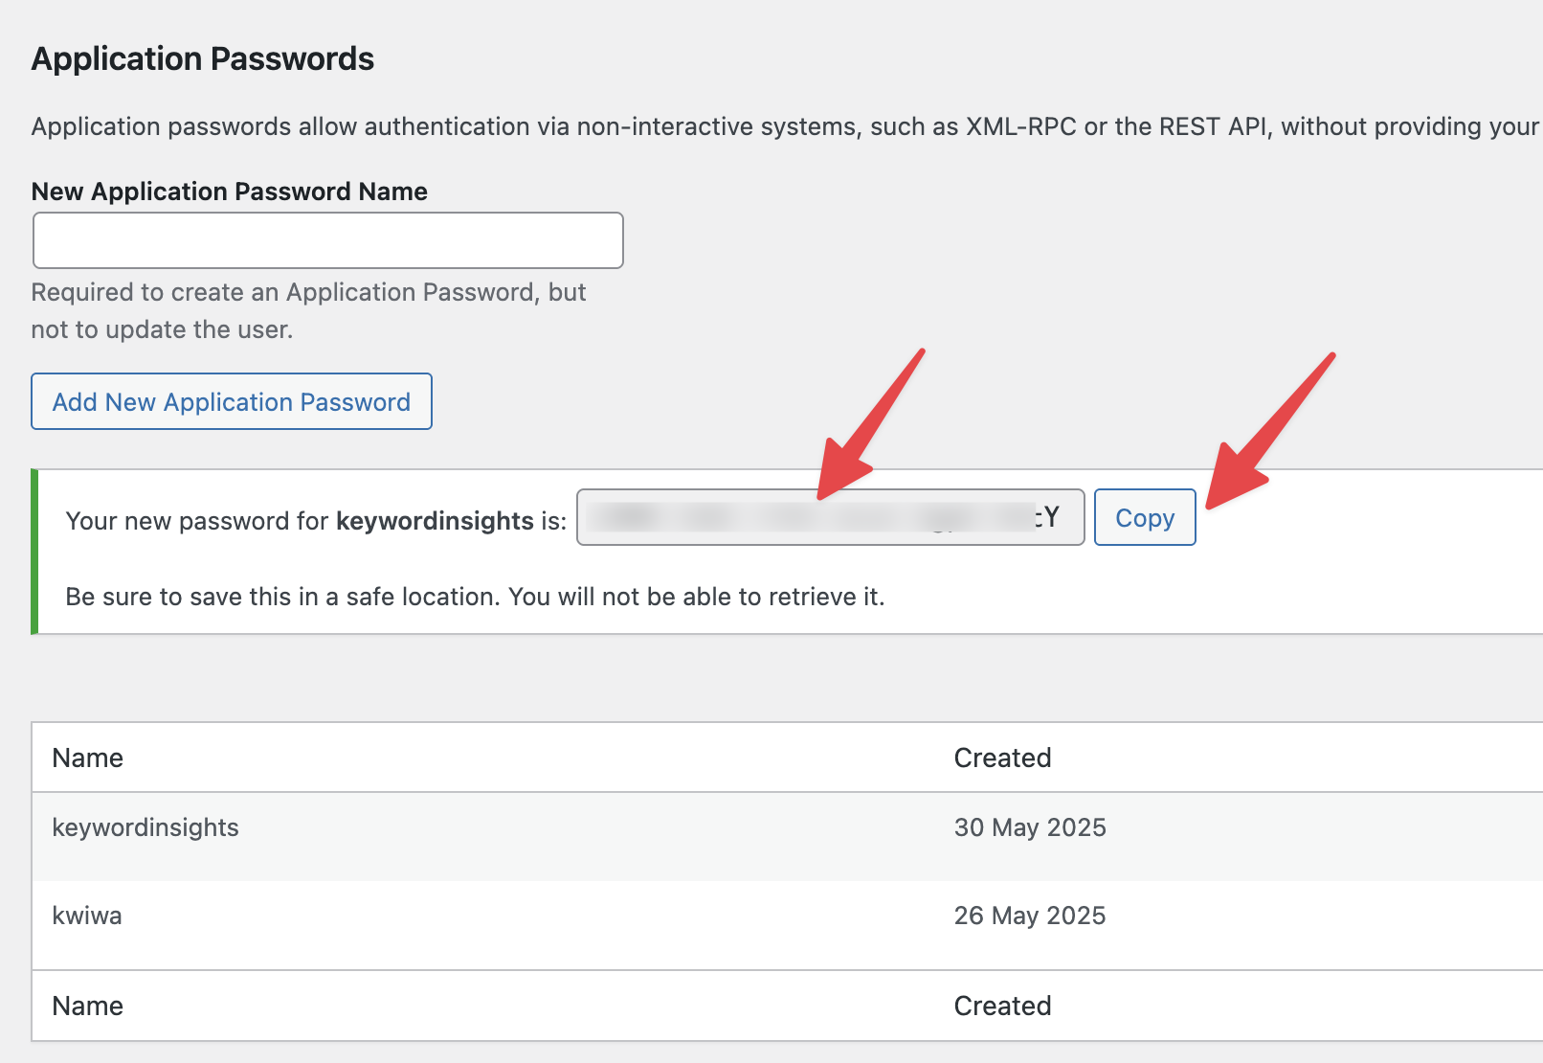Click the top Name column header
The height and width of the screenshot is (1063, 1543).
pos(88,758)
